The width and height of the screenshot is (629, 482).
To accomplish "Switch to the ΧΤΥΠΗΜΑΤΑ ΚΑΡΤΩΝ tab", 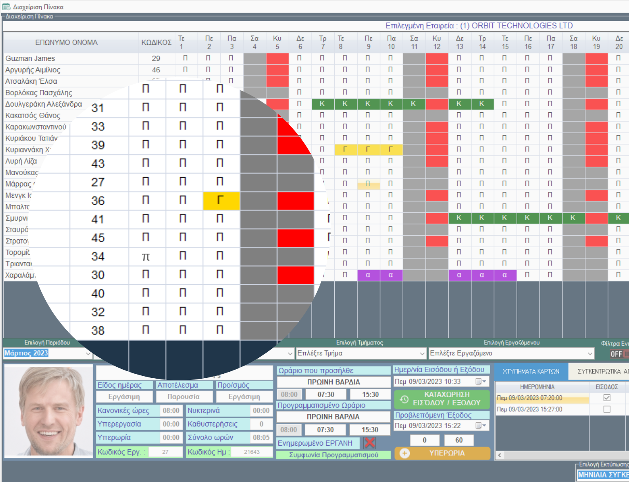I will tap(531, 371).
